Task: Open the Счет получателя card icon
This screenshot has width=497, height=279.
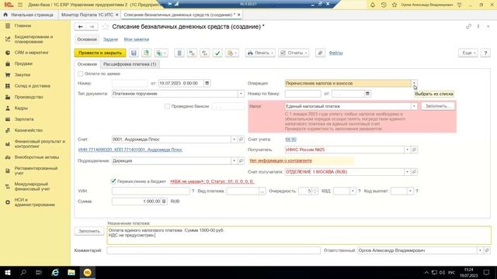Action: point(414,172)
